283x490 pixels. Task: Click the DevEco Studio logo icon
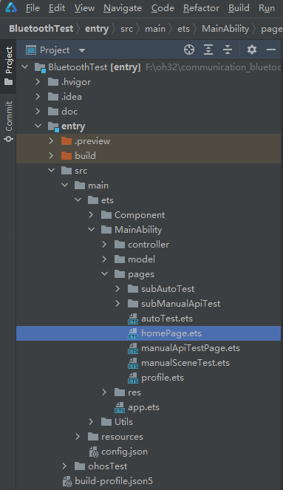[x=11, y=8]
